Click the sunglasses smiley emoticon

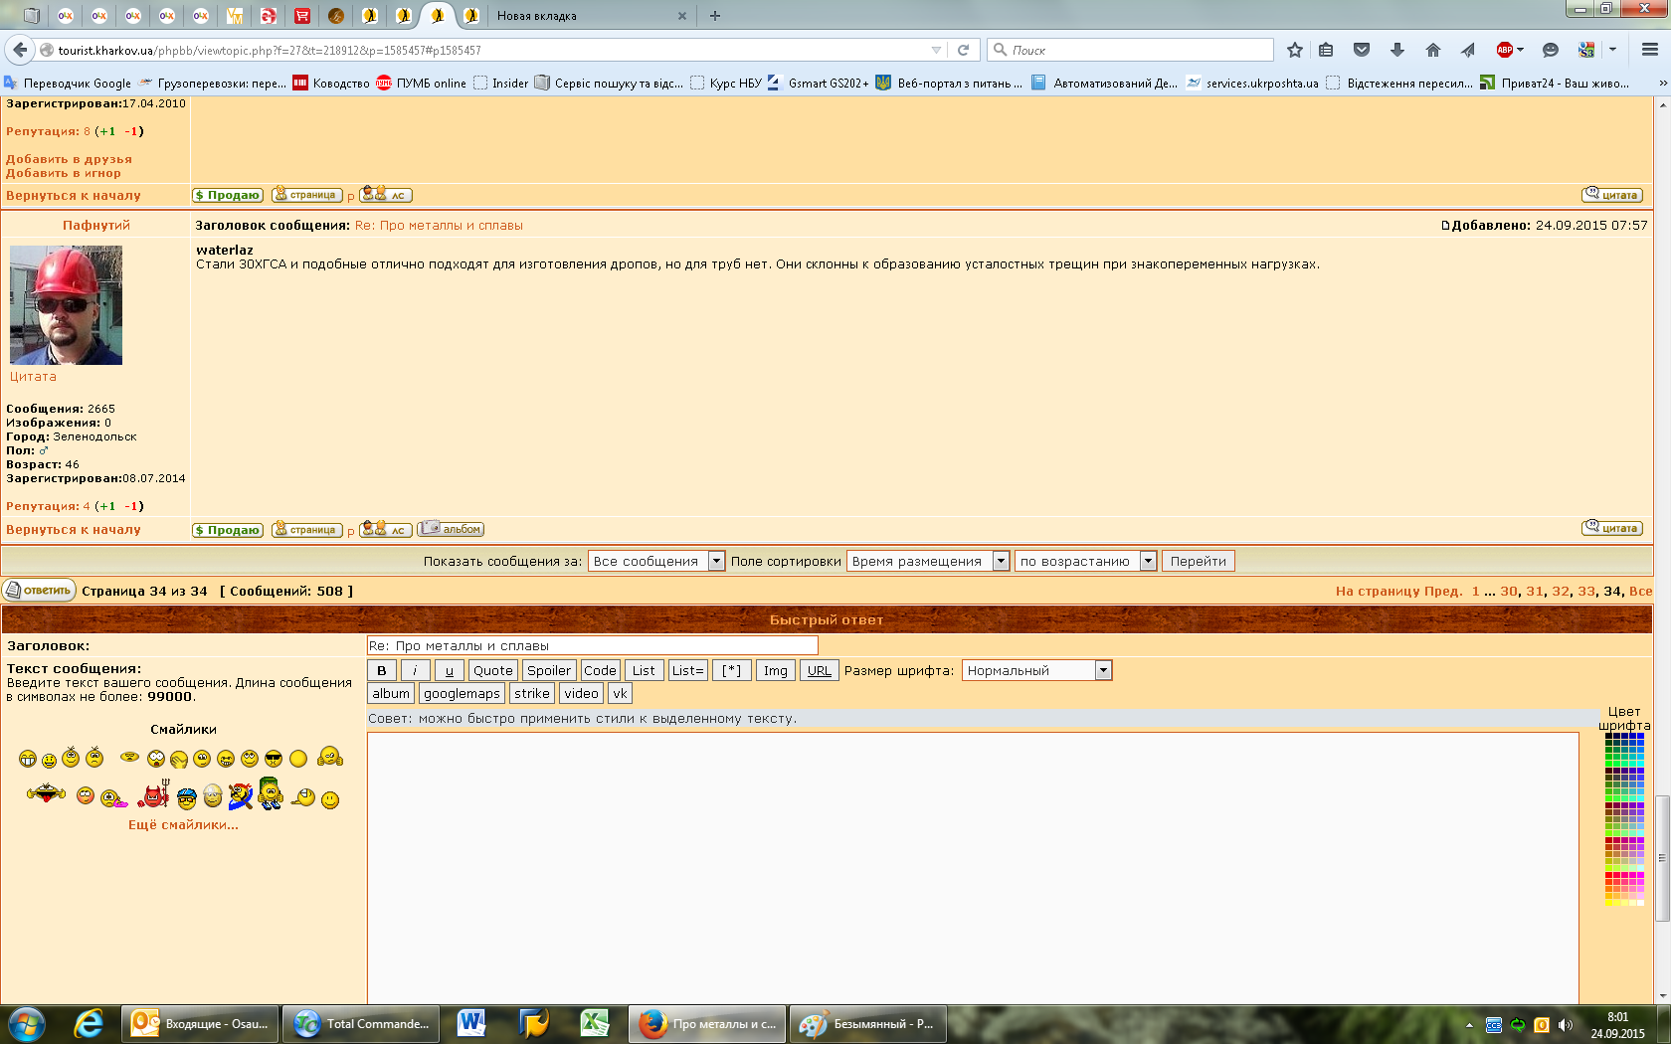[274, 759]
